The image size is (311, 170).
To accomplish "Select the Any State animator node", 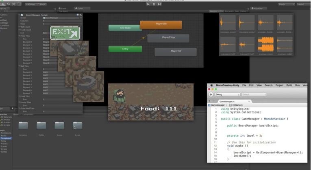I will (125, 28).
